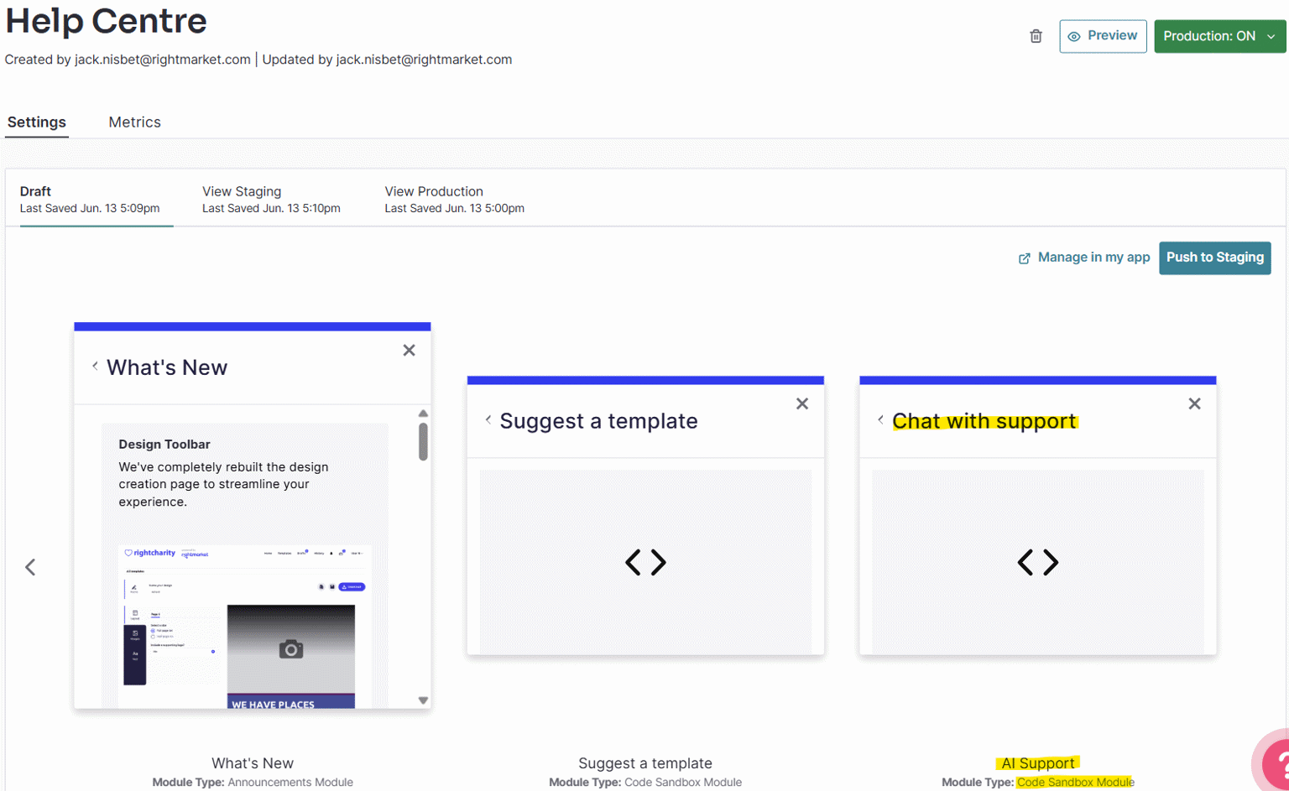Click the code icon in Suggest a template
This screenshot has height=791, width=1289.
click(x=645, y=562)
